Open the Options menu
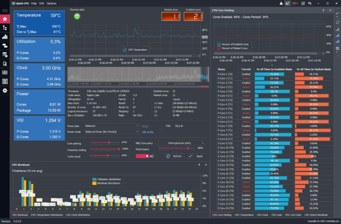The width and height of the screenshot is (341, 224). 51,3
